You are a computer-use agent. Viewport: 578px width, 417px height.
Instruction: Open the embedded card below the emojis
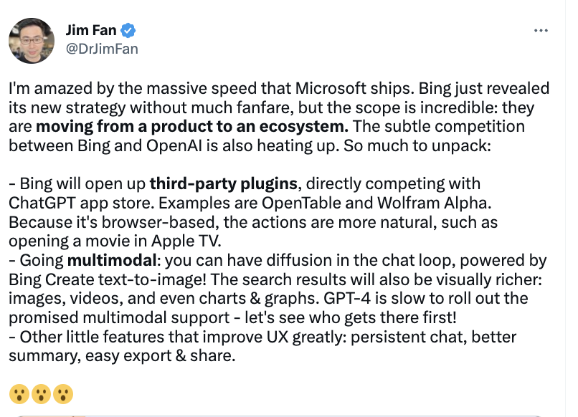pos(287,414)
